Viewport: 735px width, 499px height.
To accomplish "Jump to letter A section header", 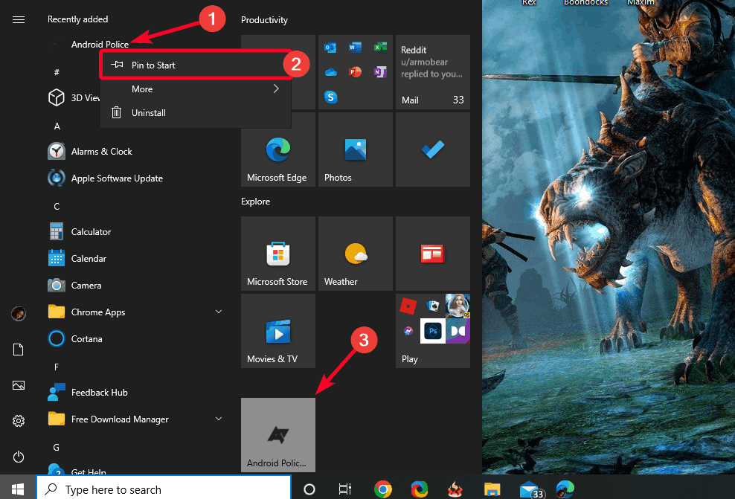I will coord(57,126).
